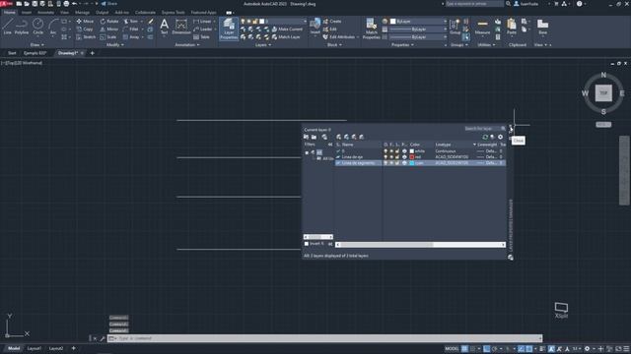Image resolution: width=631 pixels, height=354 pixels.
Task: Click Make Current layer button
Action: [x=287, y=29]
